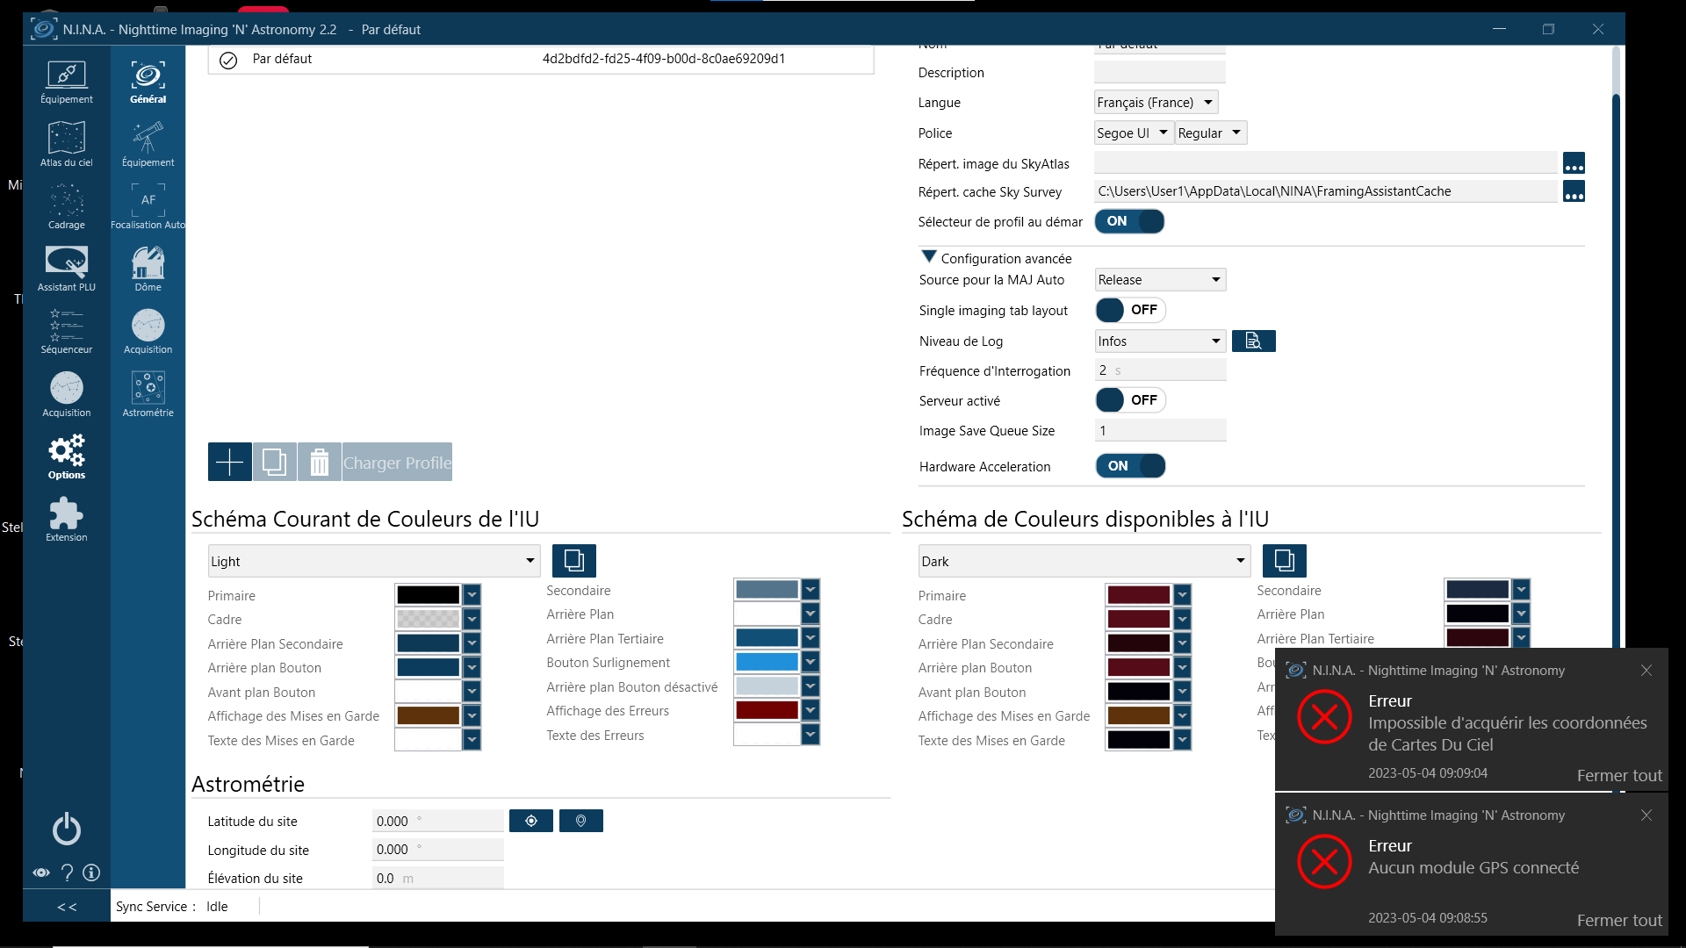Viewport: 1686px width, 948px height.
Task: Enable the Serveur activé toggle
Action: (x=1130, y=400)
